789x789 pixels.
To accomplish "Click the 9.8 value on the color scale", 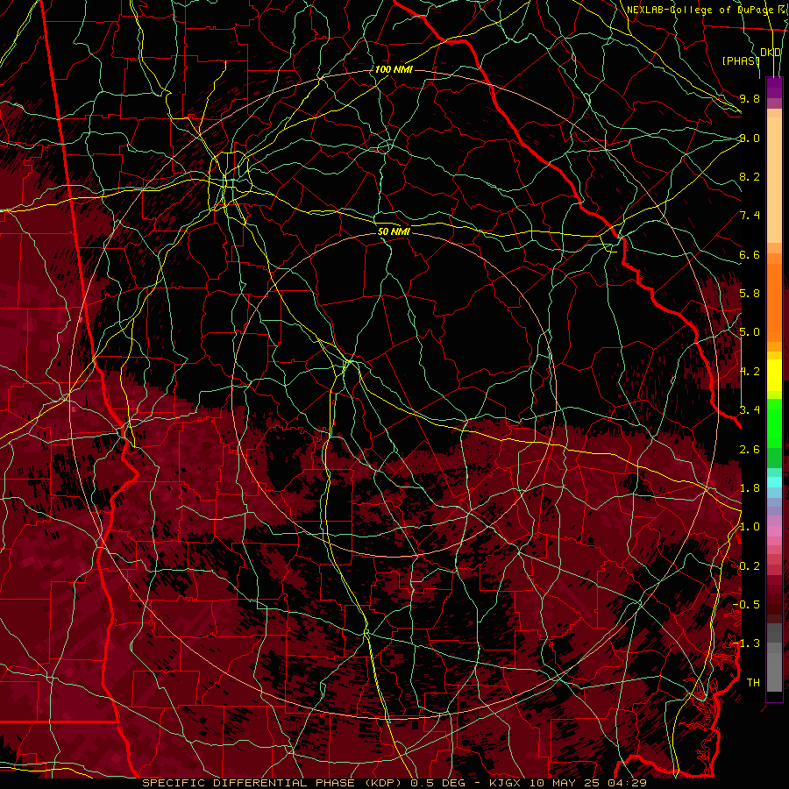I will pos(750,98).
